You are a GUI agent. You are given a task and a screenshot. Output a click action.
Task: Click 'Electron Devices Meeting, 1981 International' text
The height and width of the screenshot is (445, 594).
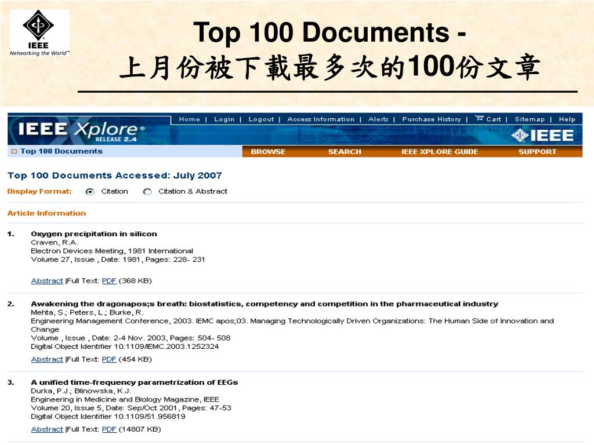point(112,251)
